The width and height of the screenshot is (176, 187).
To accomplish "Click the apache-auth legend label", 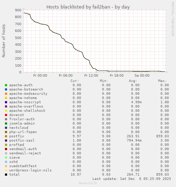I will [x=21, y=85].
